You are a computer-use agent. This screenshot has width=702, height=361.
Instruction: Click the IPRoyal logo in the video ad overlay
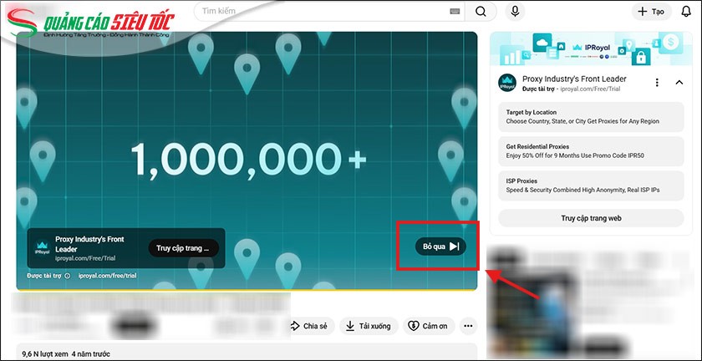point(42,247)
